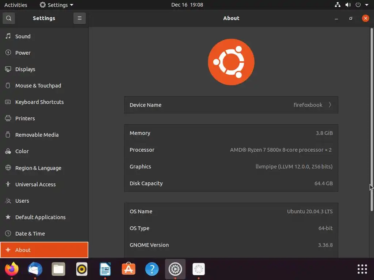Select Sound in the sidebar
Image resolution: width=374 pixels, height=280 pixels.
(44, 36)
